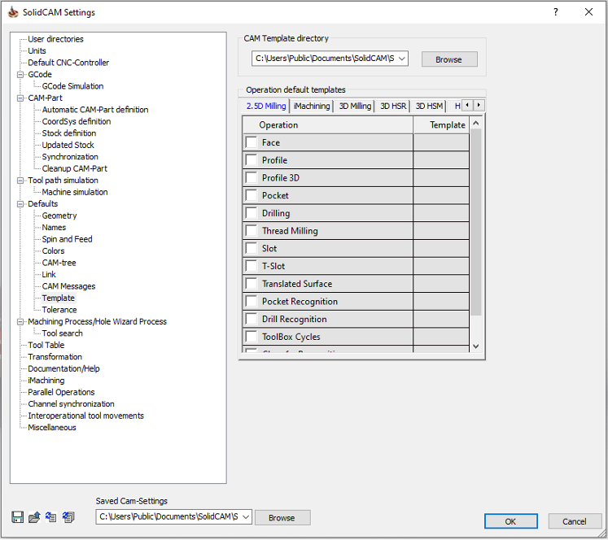The width and height of the screenshot is (608, 540).
Task: Open Default CNC-Controller settings
Action: [68, 63]
